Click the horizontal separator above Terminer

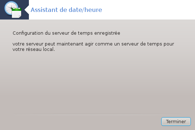tap(97, 114)
